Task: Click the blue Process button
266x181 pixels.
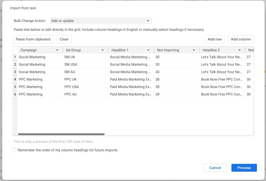Action: pos(244,168)
